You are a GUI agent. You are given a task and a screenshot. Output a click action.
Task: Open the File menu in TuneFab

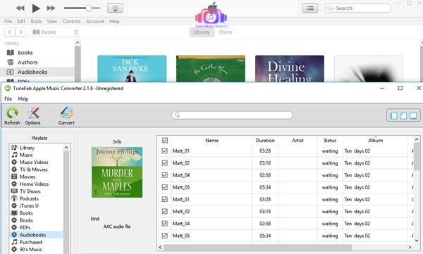coord(8,99)
